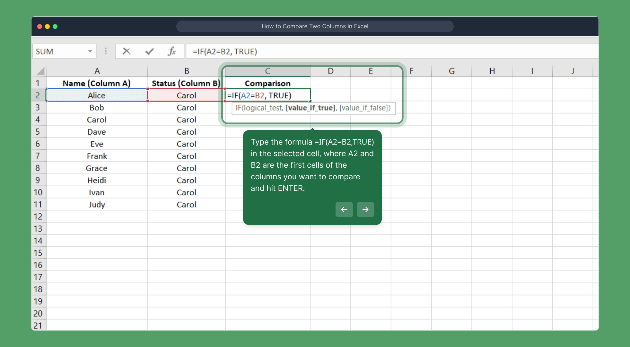Viewport: 630px width, 347px height.
Task: Click the back arrow in the tutorial tooltip
Action: pos(344,209)
